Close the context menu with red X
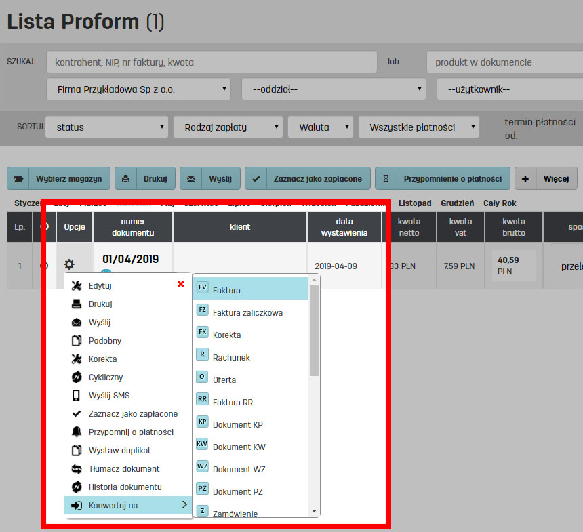This screenshot has width=583, height=532. click(180, 284)
